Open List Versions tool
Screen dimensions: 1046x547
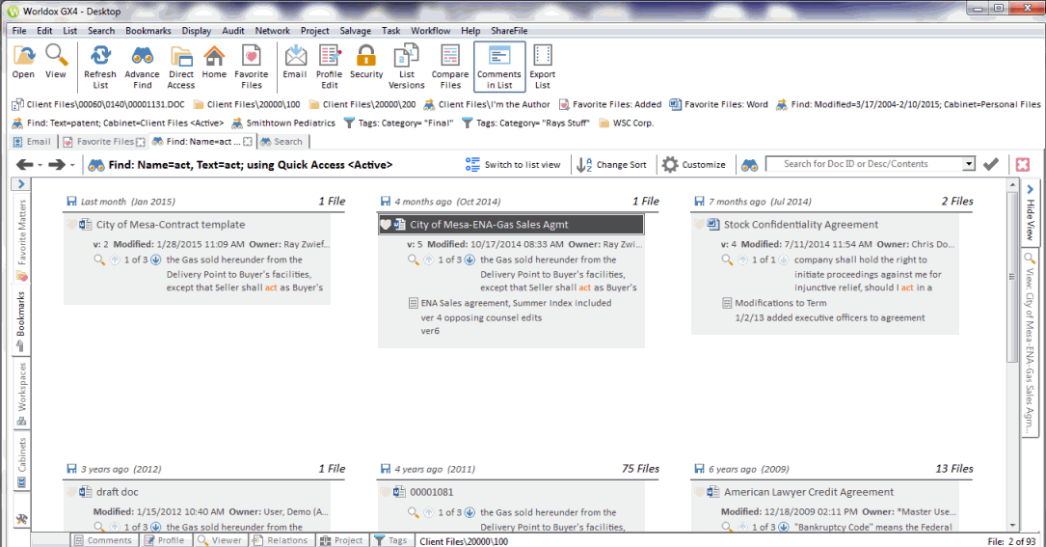[406, 67]
